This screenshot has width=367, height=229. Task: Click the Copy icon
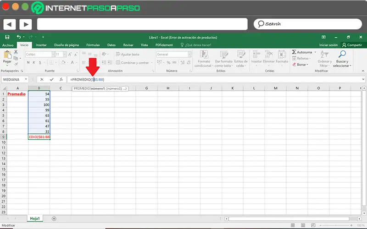tap(16, 58)
